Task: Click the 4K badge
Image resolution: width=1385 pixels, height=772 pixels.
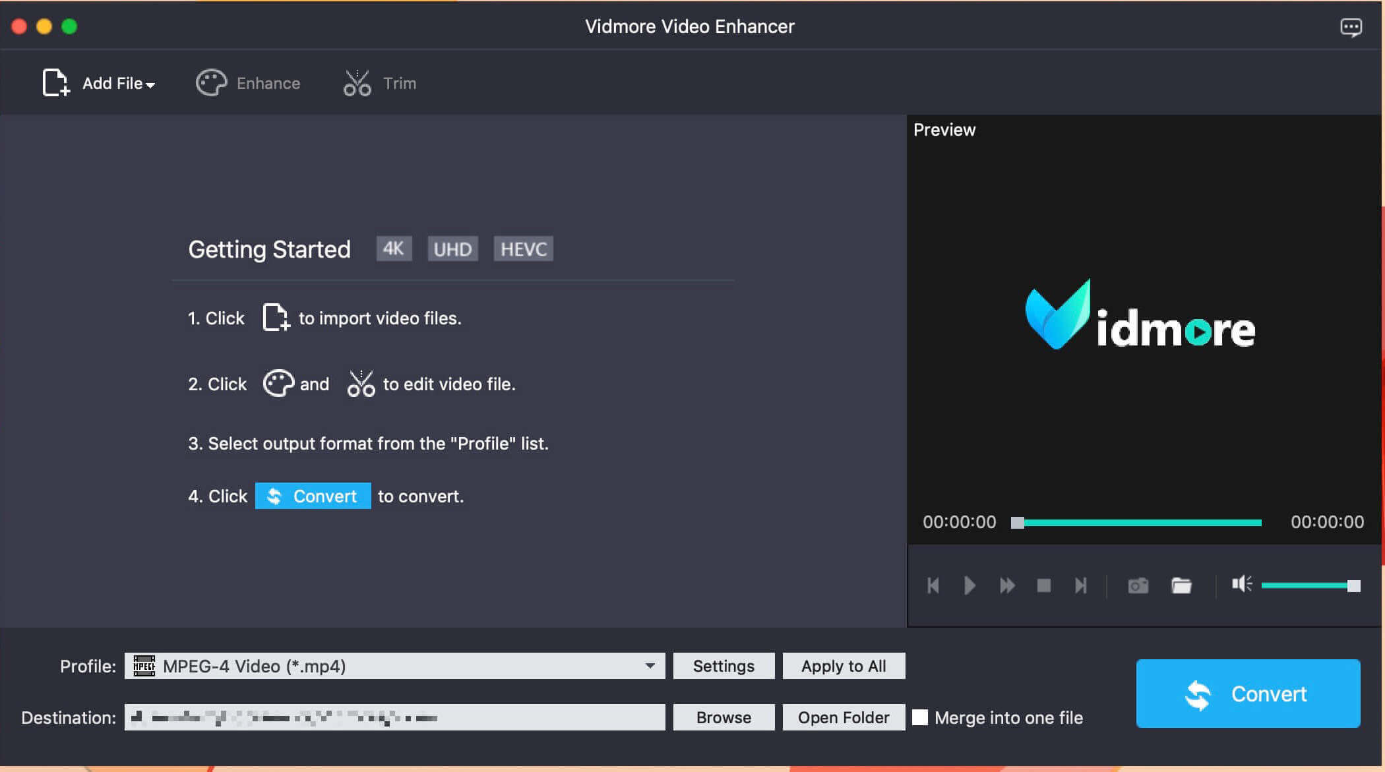Action: tap(394, 249)
